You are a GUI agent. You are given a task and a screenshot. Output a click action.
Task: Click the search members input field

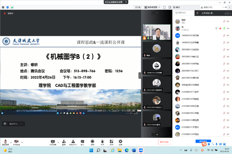[184, 13]
